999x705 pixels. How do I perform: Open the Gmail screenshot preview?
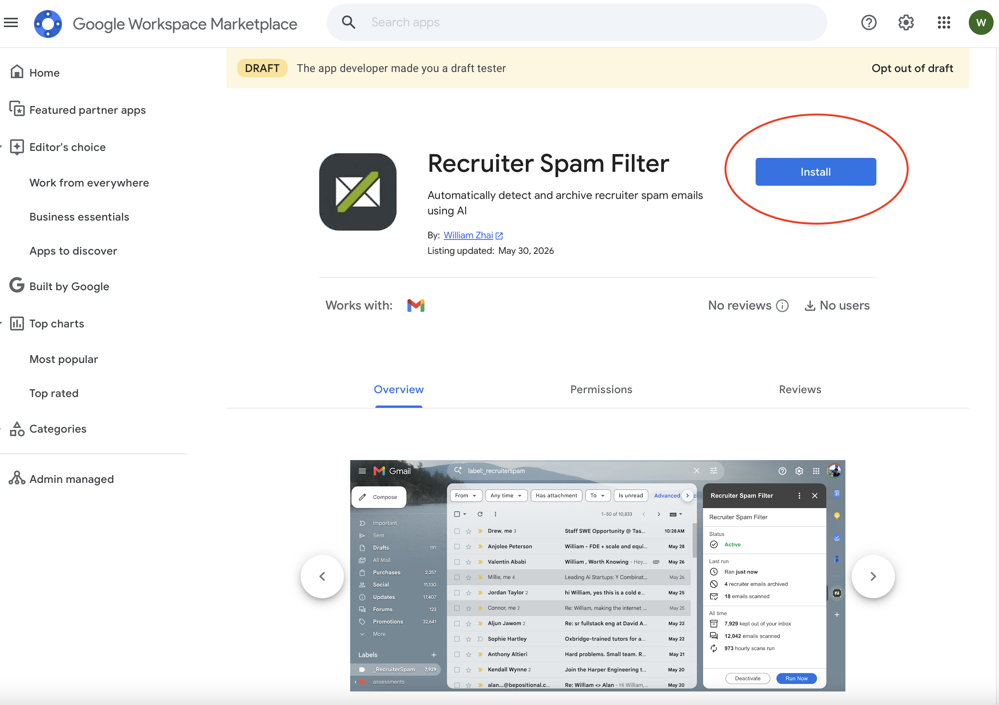click(x=597, y=576)
